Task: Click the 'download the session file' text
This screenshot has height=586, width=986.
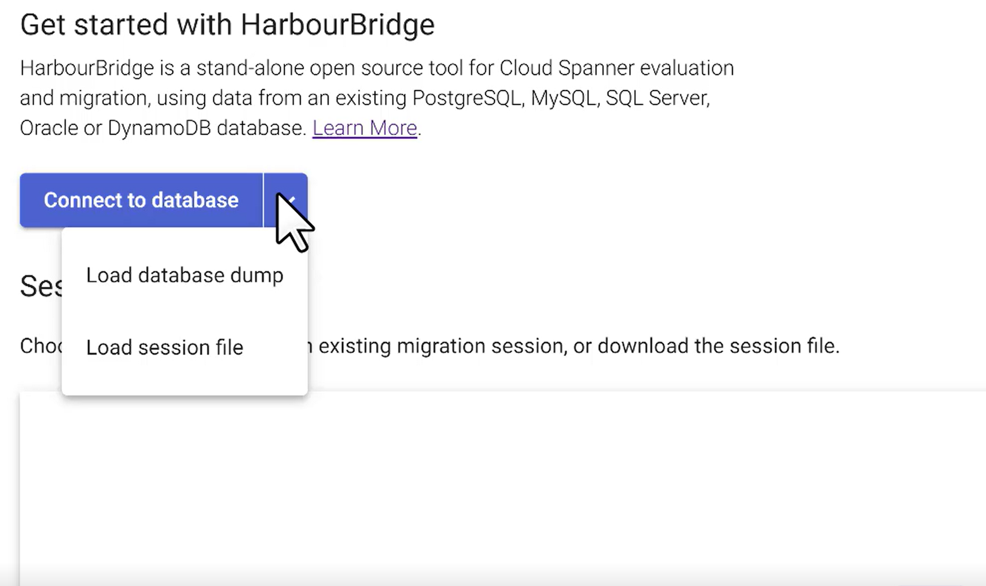Action: click(718, 346)
